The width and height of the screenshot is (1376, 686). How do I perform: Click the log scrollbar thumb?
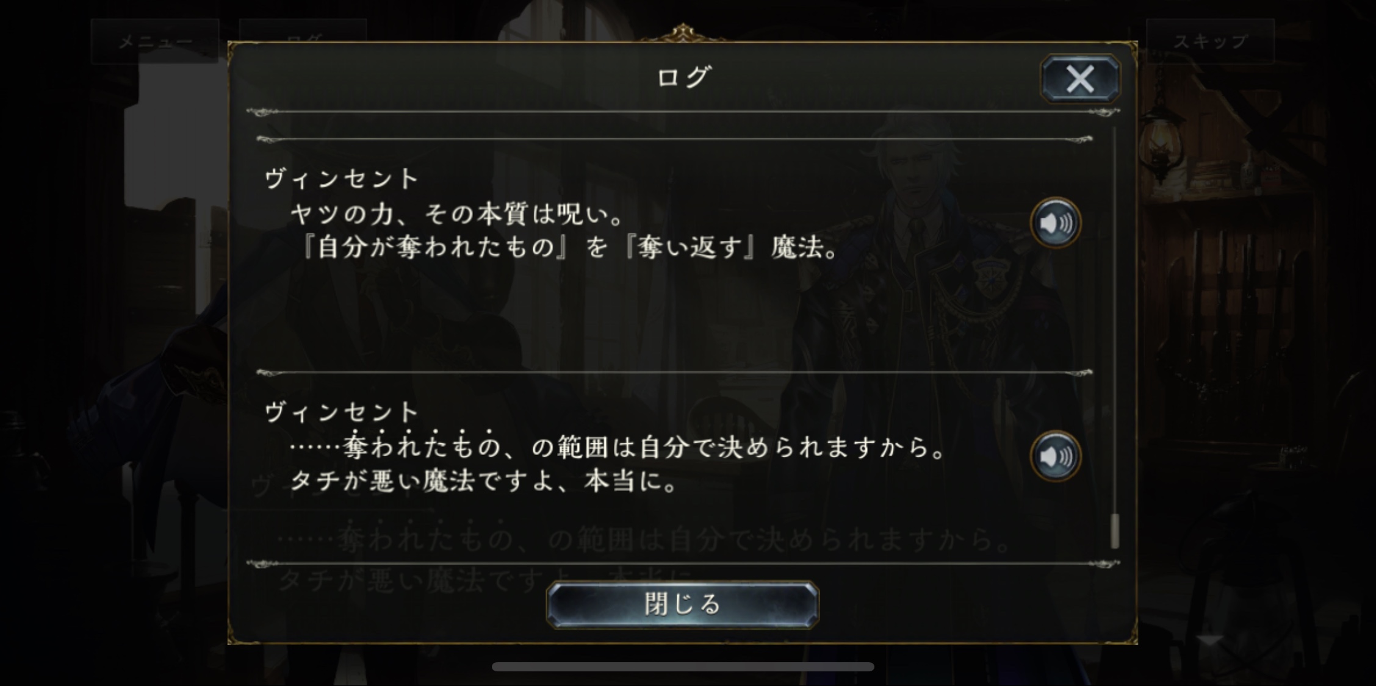[x=1115, y=531]
